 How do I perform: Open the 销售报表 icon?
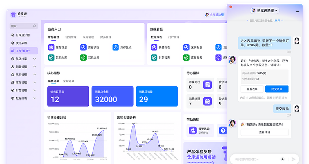tap(154, 47)
